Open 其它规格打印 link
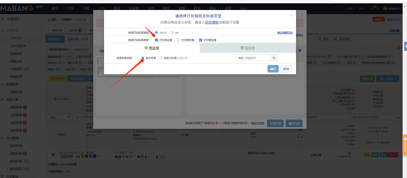This screenshot has height=178, width=407. (285, 33)
